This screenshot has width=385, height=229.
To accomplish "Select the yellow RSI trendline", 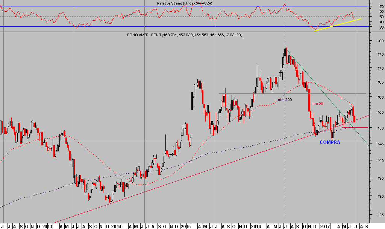I will pyautogui.click(x=338, y=24).
